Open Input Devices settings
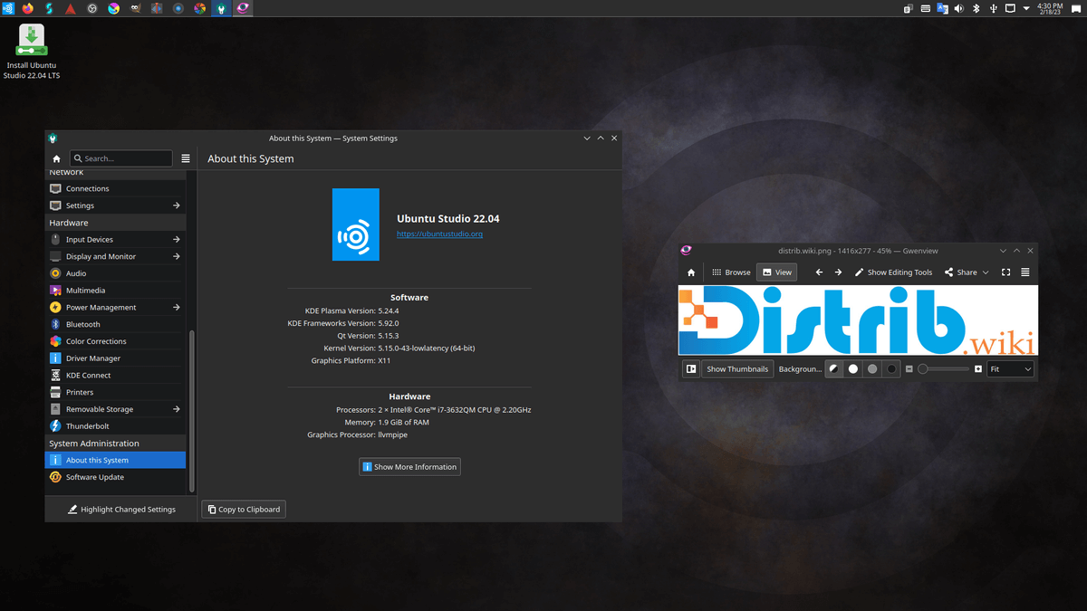Screen dimensions: 1087x611 pos(115,240)
